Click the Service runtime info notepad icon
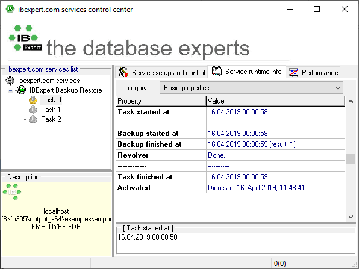Viewport: 359px width, 269px height. tap(217, 71)
